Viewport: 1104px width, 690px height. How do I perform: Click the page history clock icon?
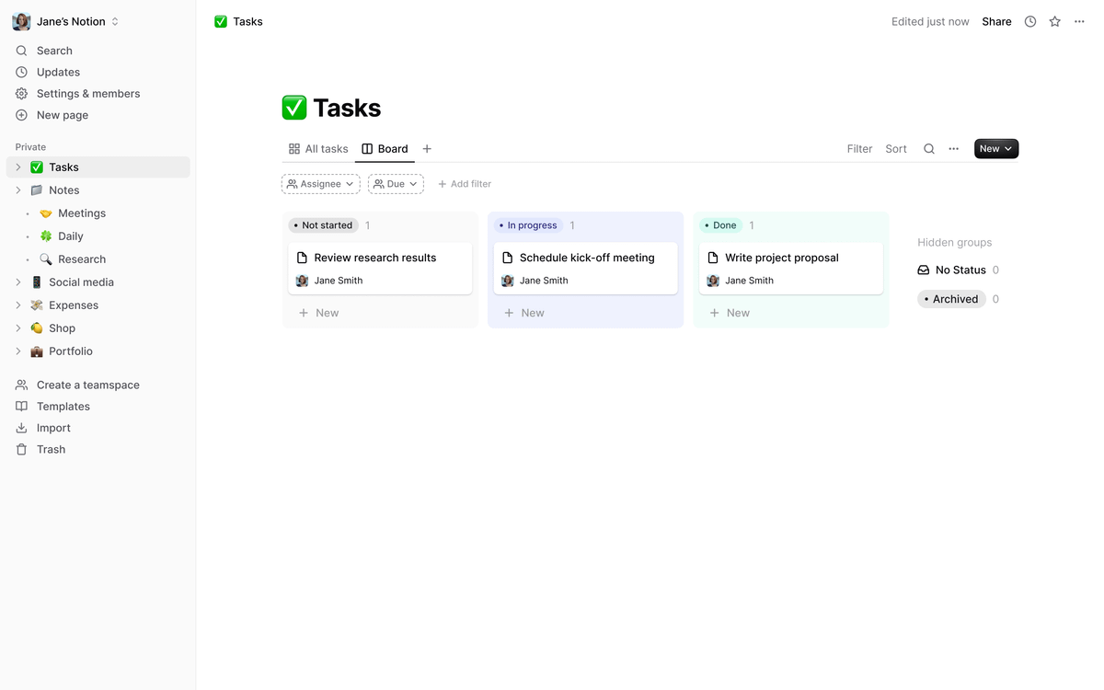1030,21
